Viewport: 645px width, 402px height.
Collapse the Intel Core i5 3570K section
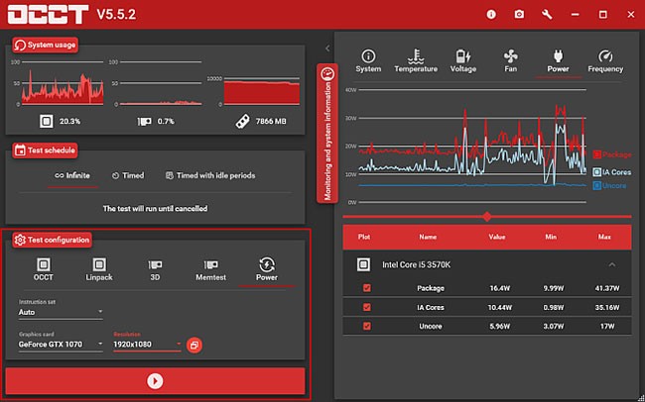point(612,264)
